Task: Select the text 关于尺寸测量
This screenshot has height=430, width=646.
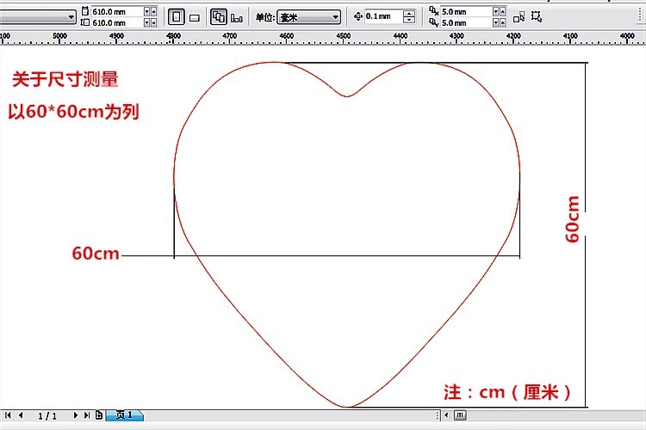Action: [x=65, y=79]
